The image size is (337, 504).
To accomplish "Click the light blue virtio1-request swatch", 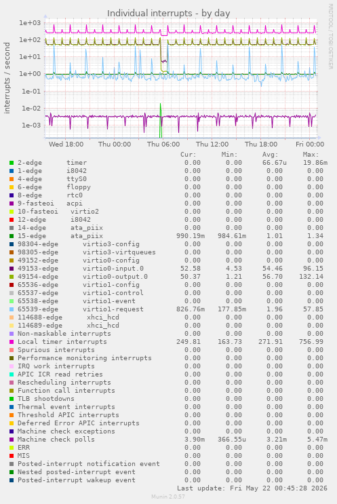I will (x=12, y=309).
